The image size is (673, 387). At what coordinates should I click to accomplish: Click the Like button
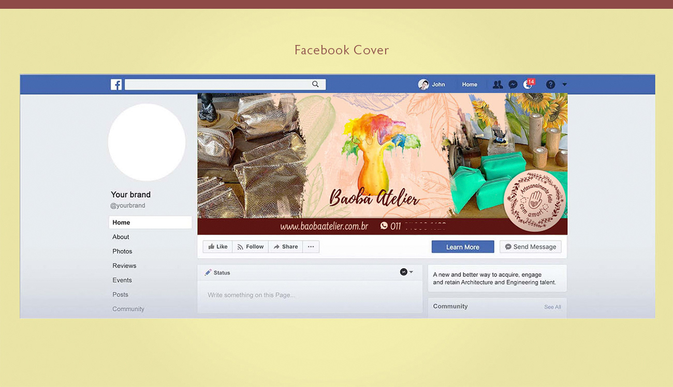(217, 247)
